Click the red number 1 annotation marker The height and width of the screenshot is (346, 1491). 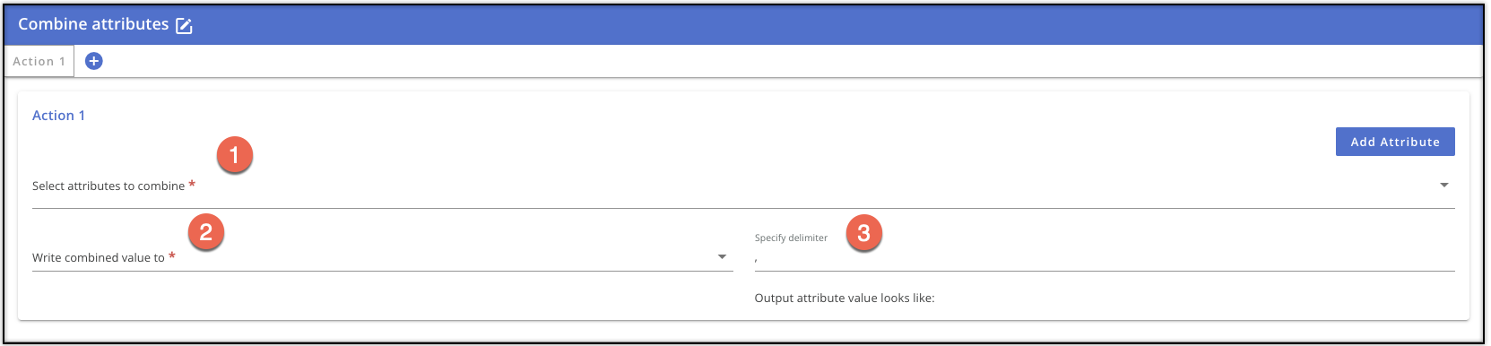pos(235,155)
